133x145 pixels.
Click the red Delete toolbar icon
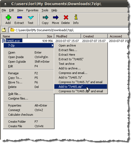click(x=66, y=17)
